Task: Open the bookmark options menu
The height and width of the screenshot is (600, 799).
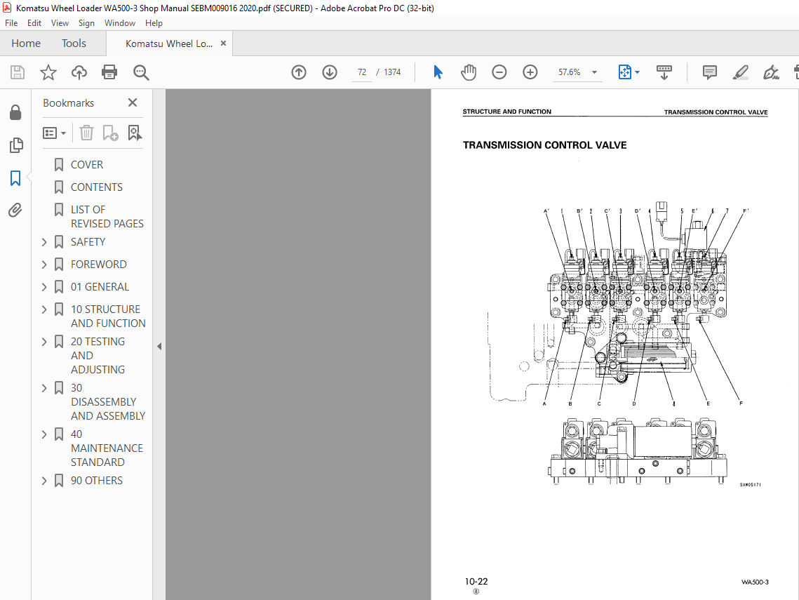Action: point(55,133)
